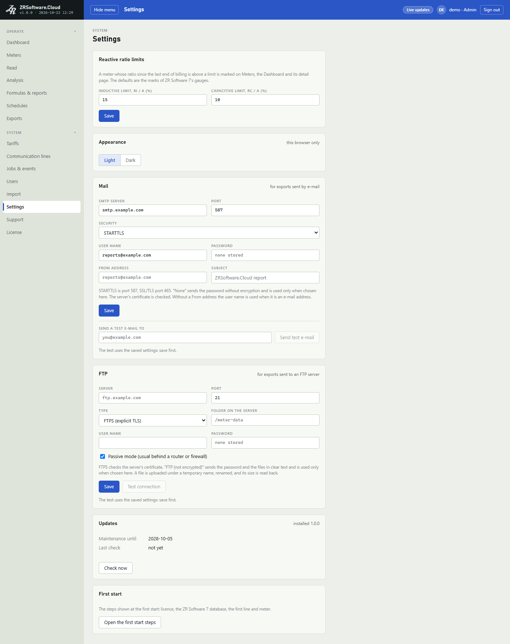Save the Mail settings

[x=109, y=311]
